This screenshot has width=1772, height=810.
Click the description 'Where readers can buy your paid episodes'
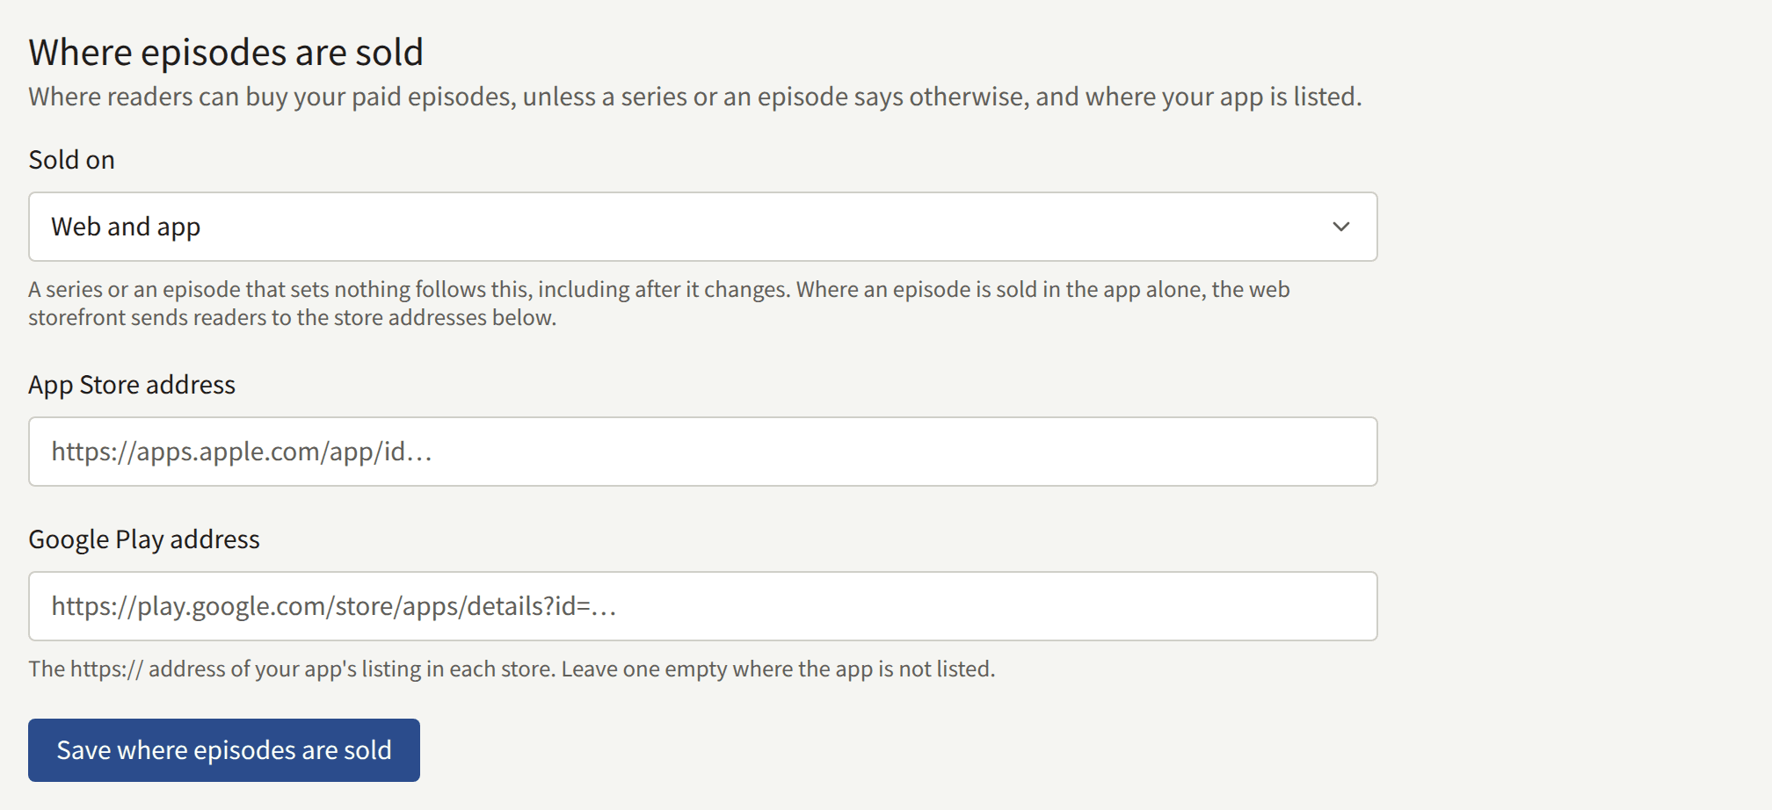click(x=695, y=97)
